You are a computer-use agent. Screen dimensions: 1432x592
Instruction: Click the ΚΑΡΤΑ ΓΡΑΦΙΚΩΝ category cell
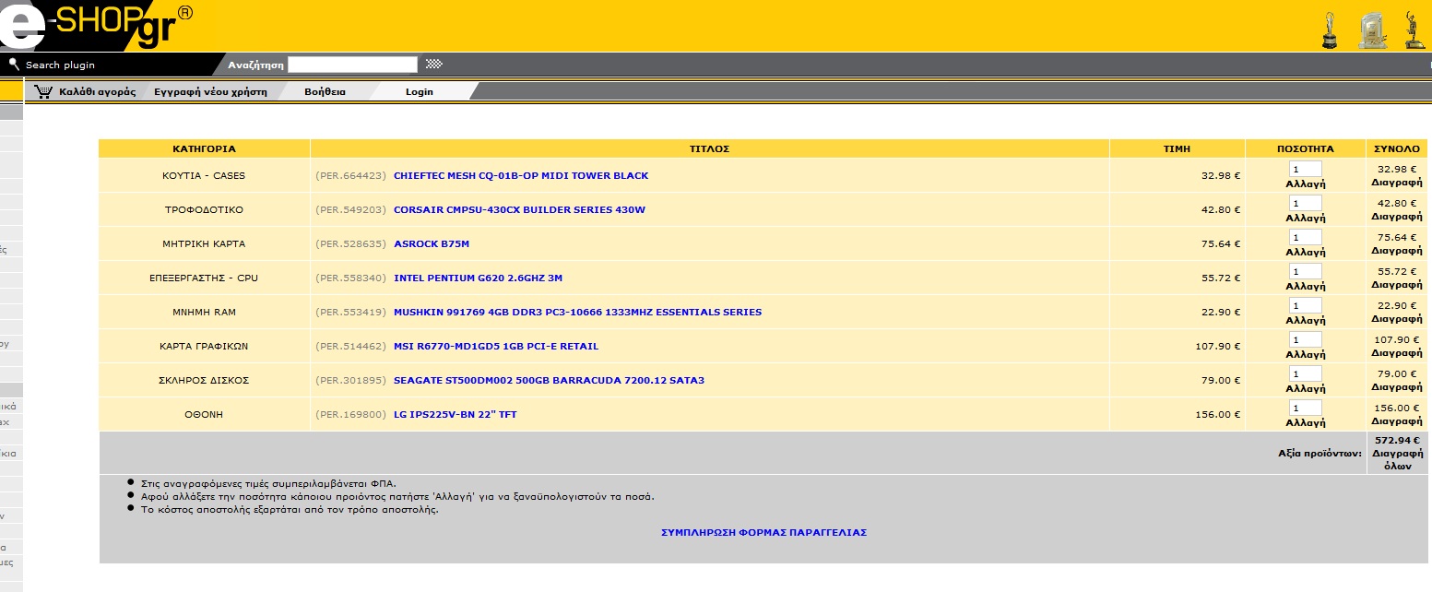[204, 346]
